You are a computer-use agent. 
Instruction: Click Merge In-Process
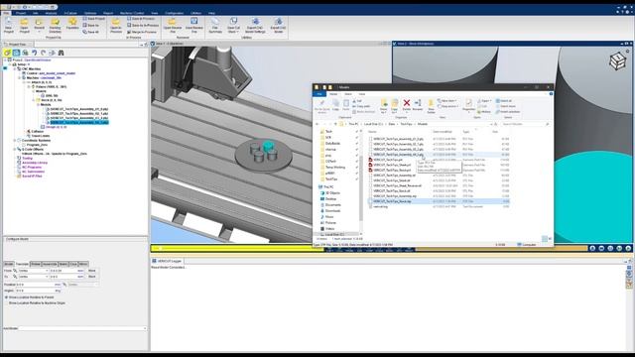(142, 32)
